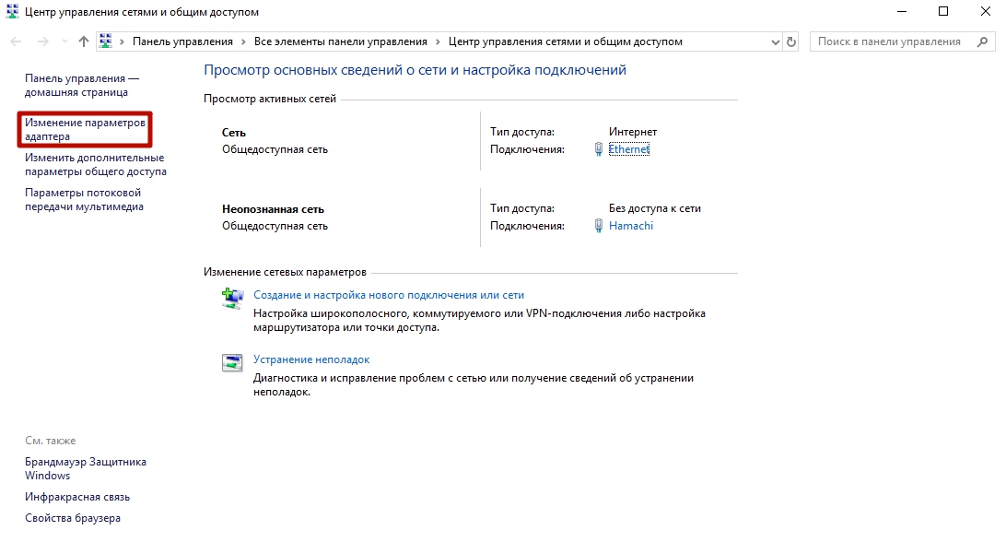Open the address bar history dropdown
This screenshot has height=542, width=1006.
click(x=774, y=41)
